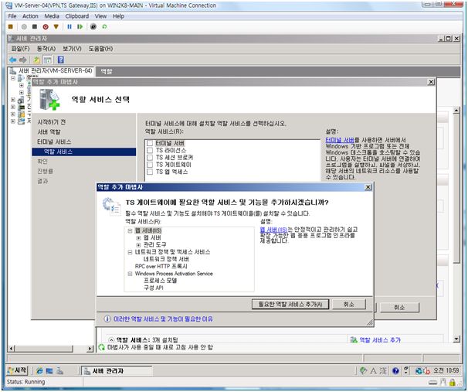This screenshot has height=392, width=468.
Task: Open 이러한 역할 서비스 및 기능이 필요한 이유 link
Action: click(x=163, y=319)
